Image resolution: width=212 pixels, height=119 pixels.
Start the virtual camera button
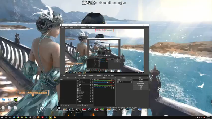coord(141,84)
